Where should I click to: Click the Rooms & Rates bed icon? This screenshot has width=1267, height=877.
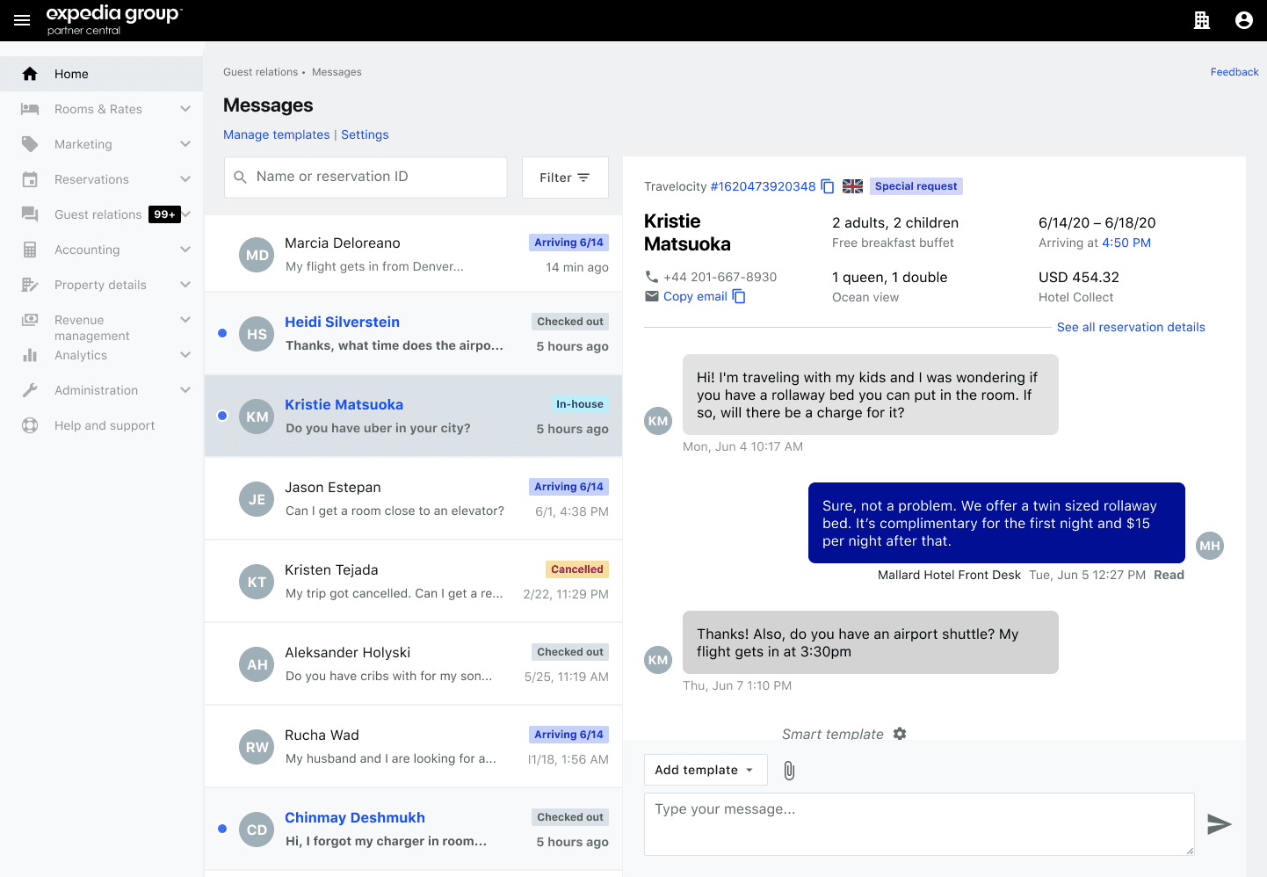click(x=30, y=109)
